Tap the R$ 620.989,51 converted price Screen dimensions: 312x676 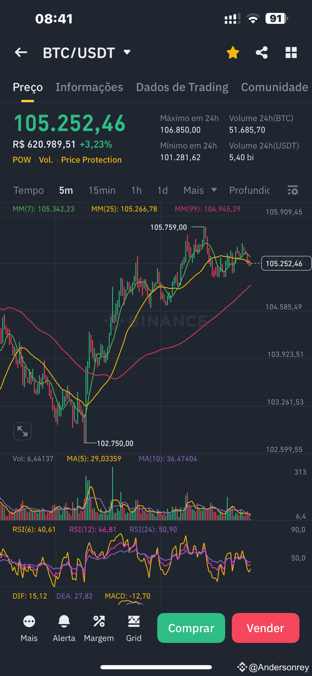44,144
